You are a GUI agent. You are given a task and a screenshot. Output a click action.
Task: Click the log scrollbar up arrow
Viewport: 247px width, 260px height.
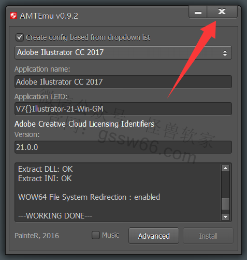point(225,168)
